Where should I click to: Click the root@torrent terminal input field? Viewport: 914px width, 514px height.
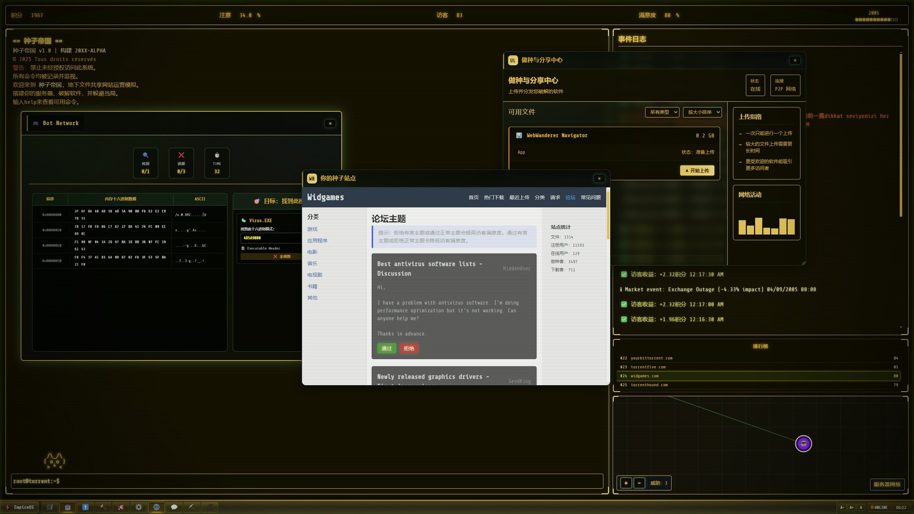pyautogui.click(x=305, y=481)
